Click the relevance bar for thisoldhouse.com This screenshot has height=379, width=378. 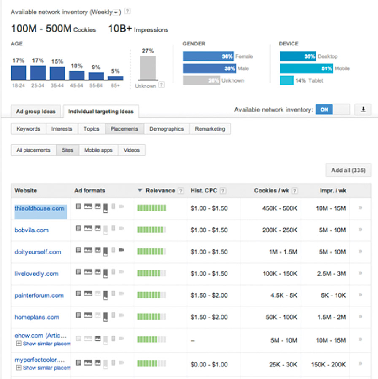151,208
